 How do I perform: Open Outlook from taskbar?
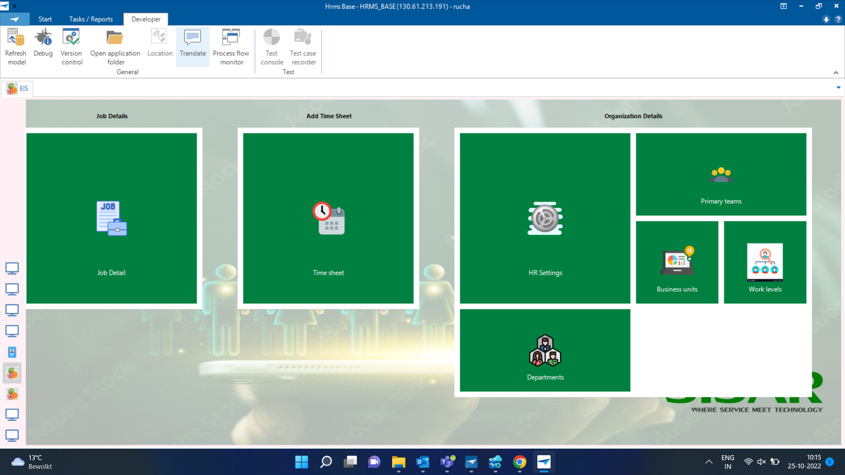coord(423,462)
